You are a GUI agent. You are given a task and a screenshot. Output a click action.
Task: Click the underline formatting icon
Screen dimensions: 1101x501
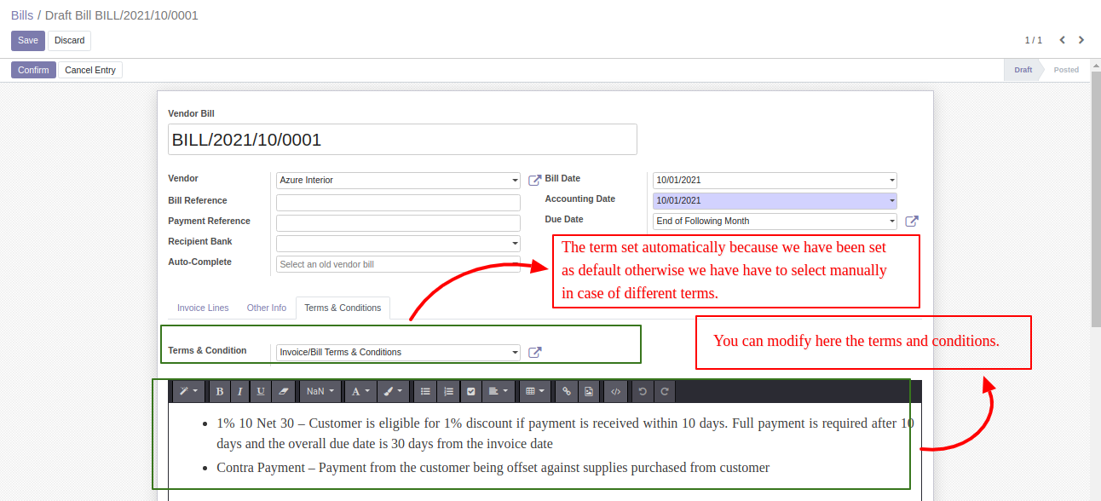tap(261, 392)
